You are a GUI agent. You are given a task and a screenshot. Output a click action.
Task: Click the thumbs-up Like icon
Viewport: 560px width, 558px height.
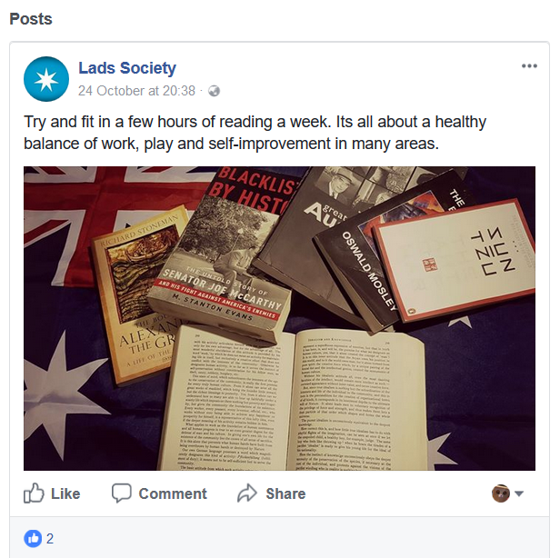(34, 493)
